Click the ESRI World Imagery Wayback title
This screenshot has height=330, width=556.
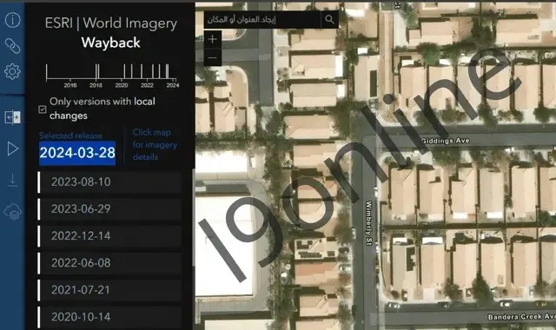pos(111,33)
